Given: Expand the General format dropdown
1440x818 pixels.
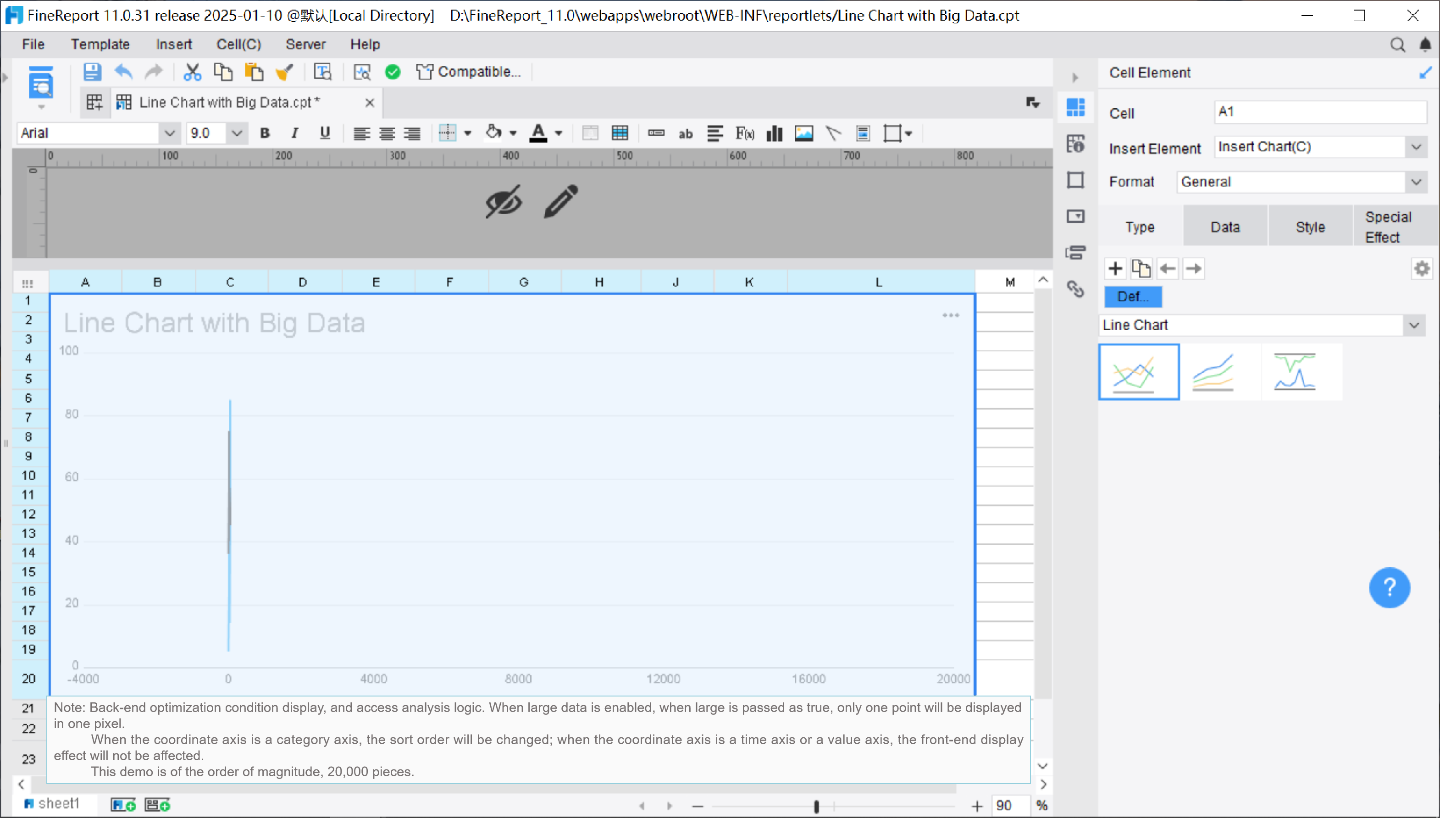Looking at the screenshot, I should [1416, 182].
